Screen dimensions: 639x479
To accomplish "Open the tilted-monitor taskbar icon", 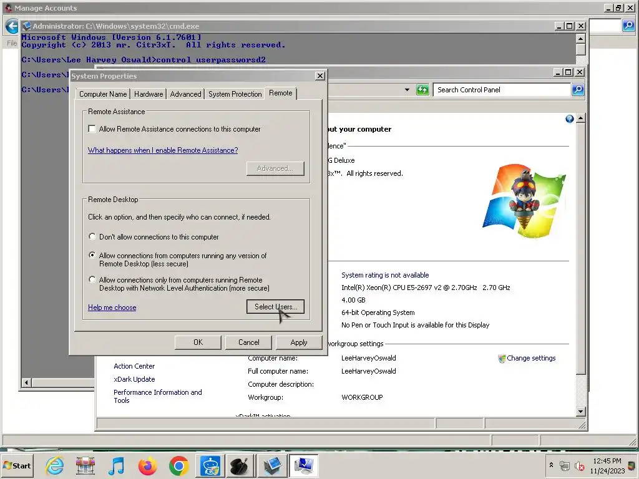I will pos(273,465).
